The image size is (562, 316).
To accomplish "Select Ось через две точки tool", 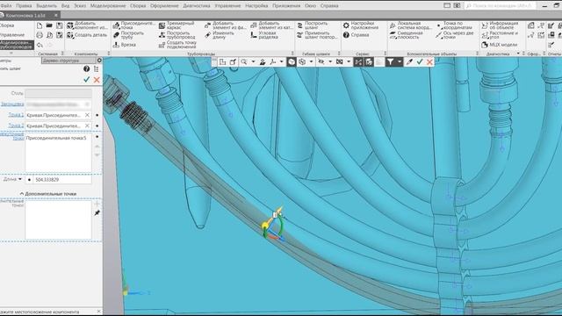I will point(455,35).
